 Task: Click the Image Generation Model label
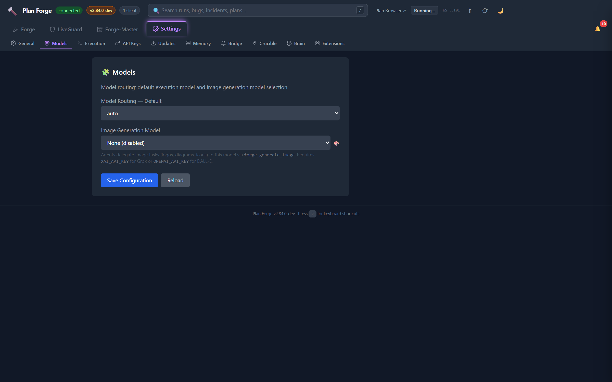click(x=130, y=130)
